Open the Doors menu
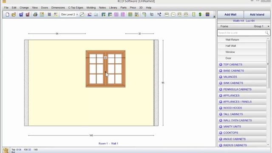The height and width of the screenshot is (153, 272). [44, 8]
